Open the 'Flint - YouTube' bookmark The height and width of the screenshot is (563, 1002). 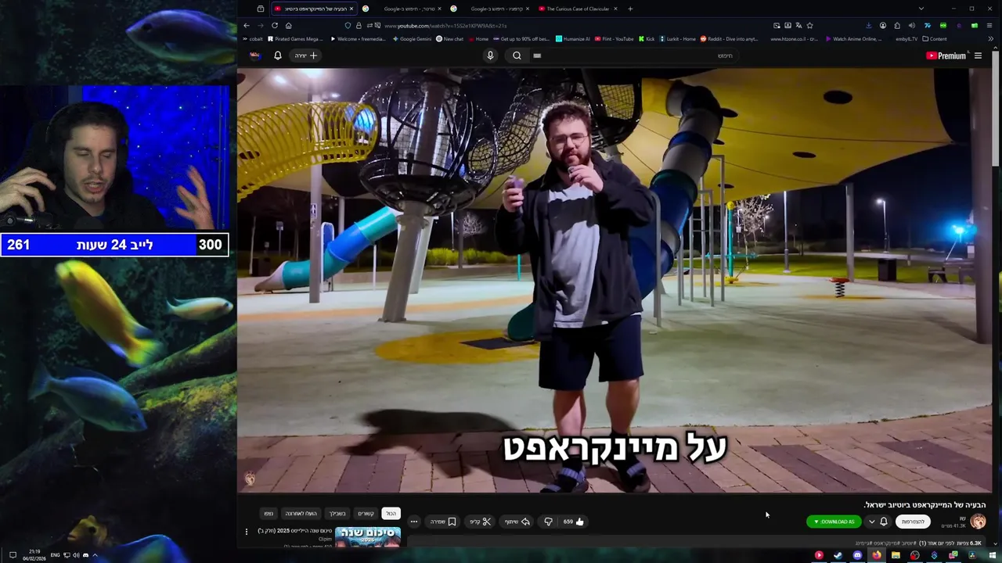coord(615,39)
